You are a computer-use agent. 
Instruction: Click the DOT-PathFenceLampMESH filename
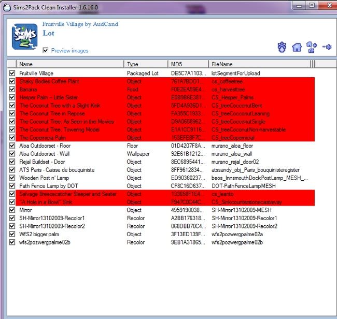(244, 186)
